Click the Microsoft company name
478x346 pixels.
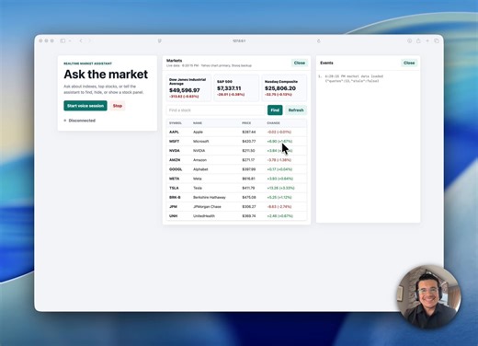point(201,142)
